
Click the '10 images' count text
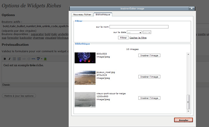coord(132,49)
